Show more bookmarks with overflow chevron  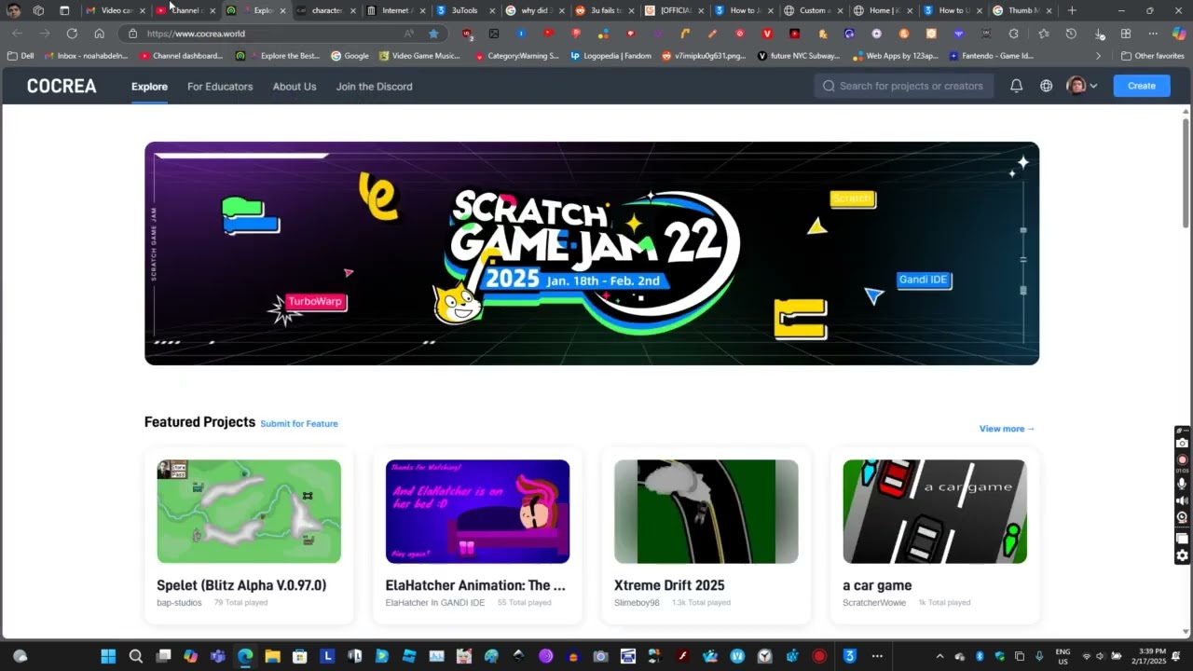[1098, 56]
